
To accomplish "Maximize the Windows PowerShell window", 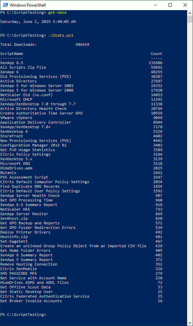I will 170,5.
